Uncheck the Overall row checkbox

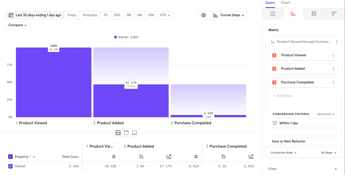click(x=10, y=166)
